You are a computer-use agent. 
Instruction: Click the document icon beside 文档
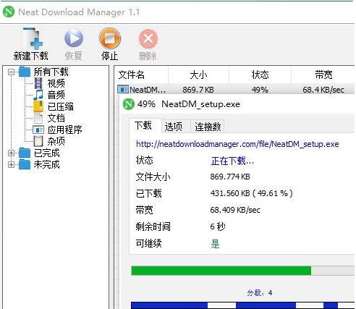coord(38,118)
